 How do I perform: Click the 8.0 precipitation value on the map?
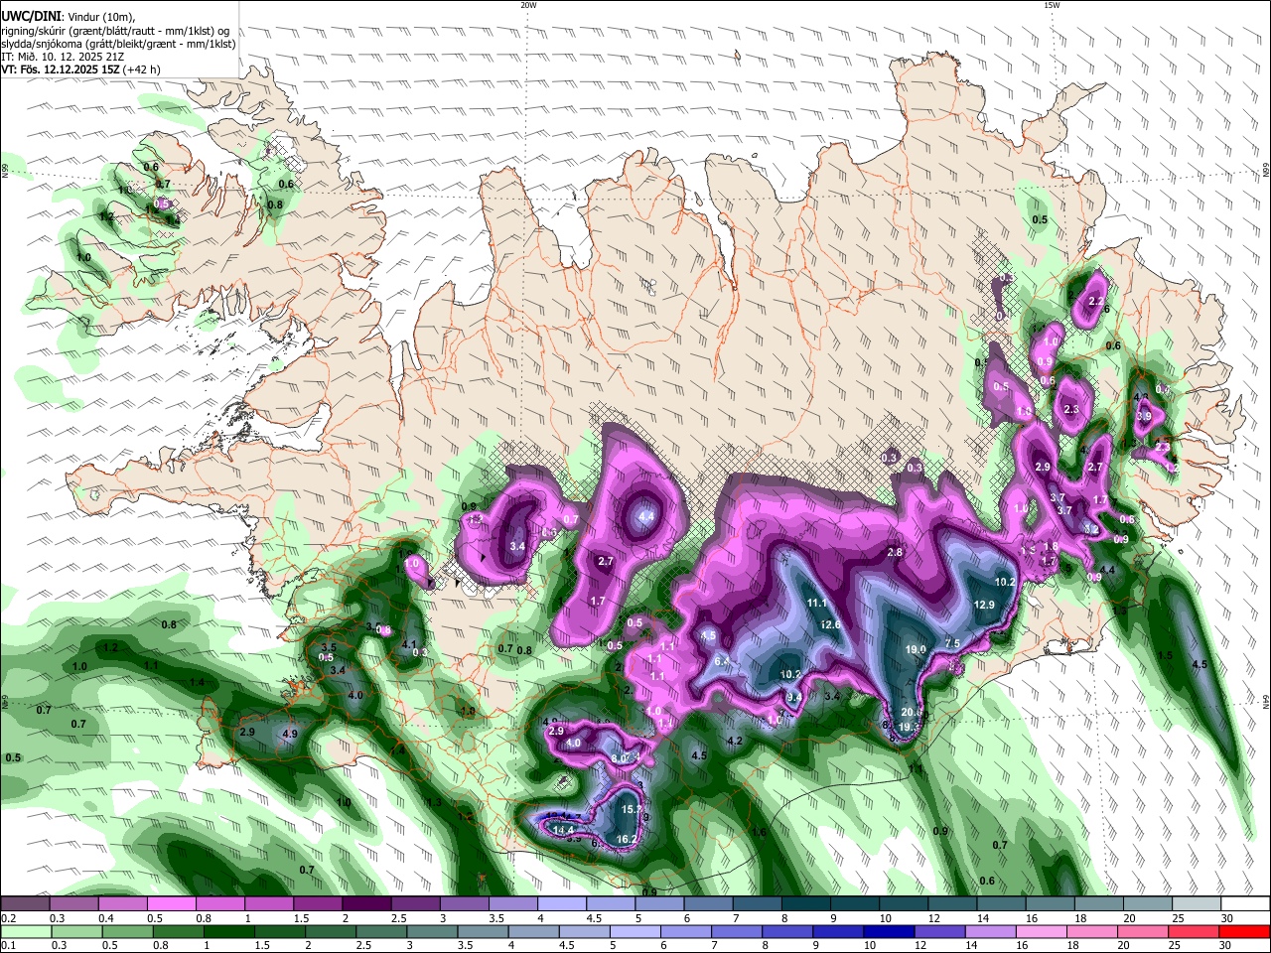click(619, 758)
